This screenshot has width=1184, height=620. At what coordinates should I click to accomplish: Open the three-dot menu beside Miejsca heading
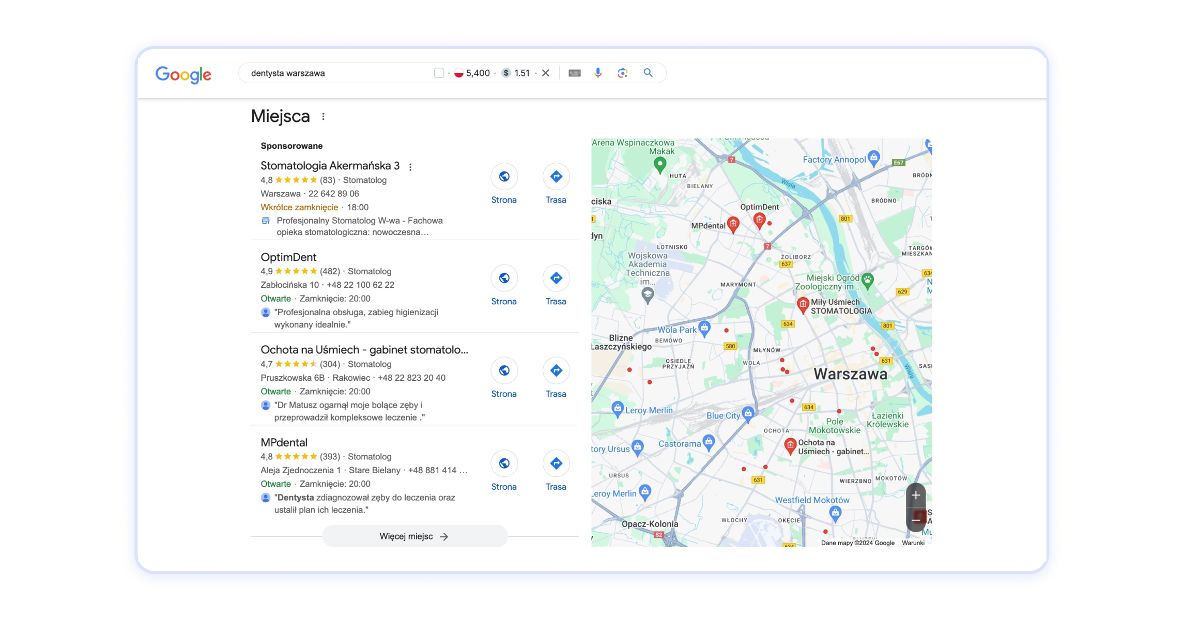coord(323,117)
